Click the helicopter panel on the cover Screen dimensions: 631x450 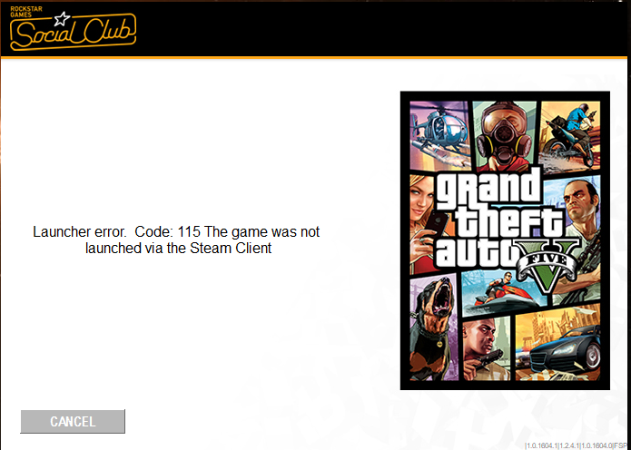coord(439,136)
